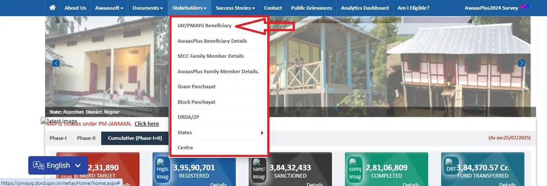
Task: Expand the Documents dropdown menu
Action: click(x=148, y=8)
